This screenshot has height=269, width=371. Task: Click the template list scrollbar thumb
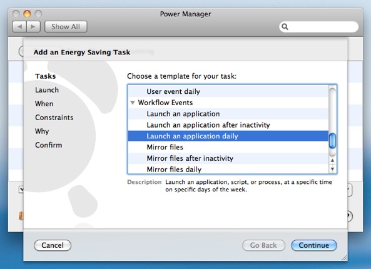click(332, 141)
